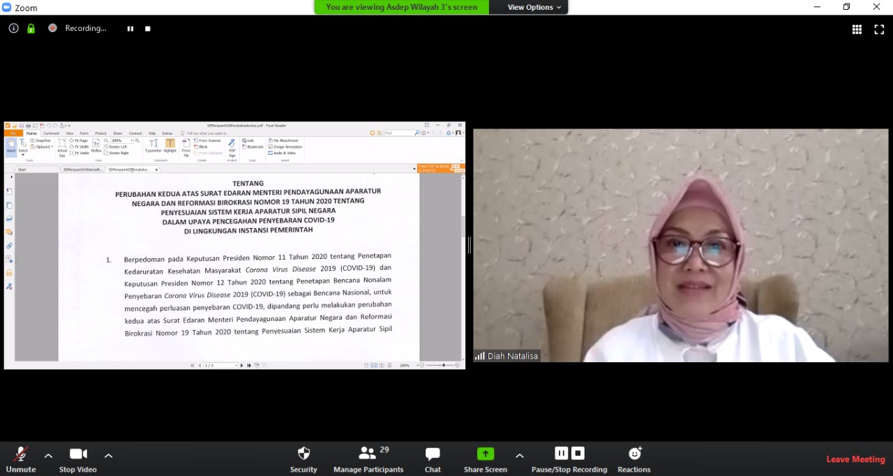Expand share options arrow beside Share Screen
The height and width of the screenshot is (476, 893).
click(520, 456)
